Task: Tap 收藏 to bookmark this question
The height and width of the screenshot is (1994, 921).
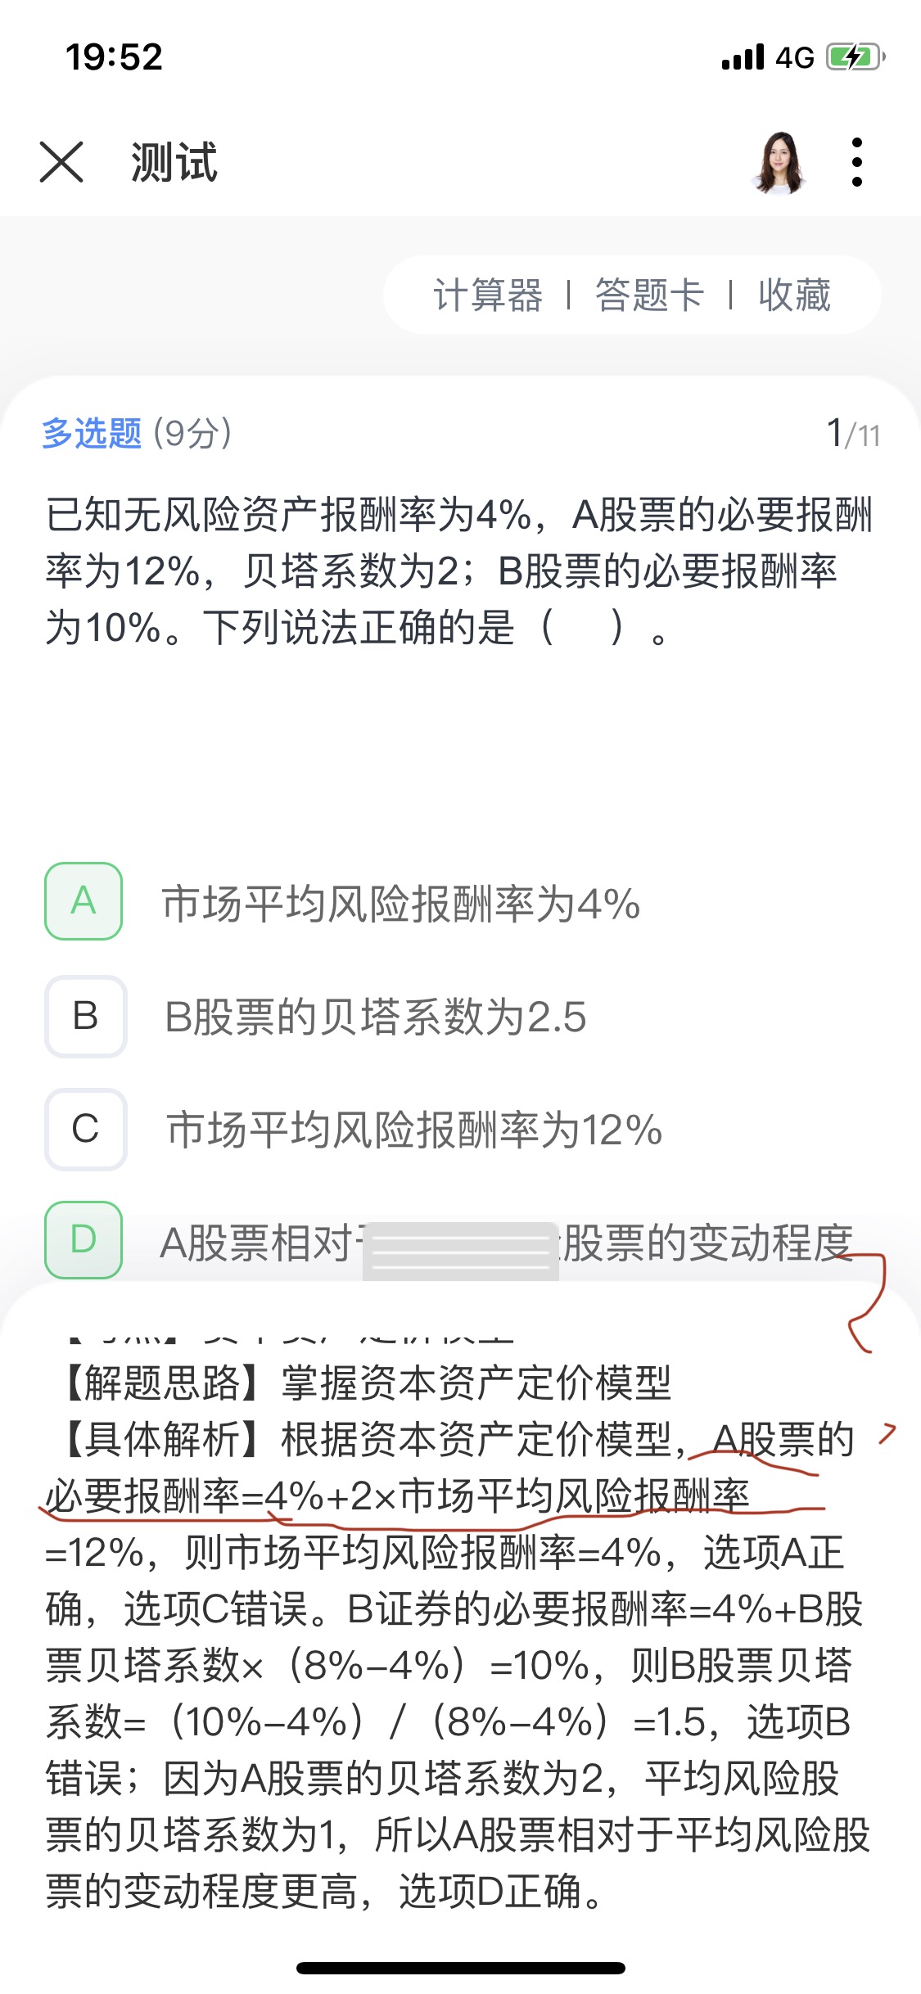Action: click(x=794, y=295)
